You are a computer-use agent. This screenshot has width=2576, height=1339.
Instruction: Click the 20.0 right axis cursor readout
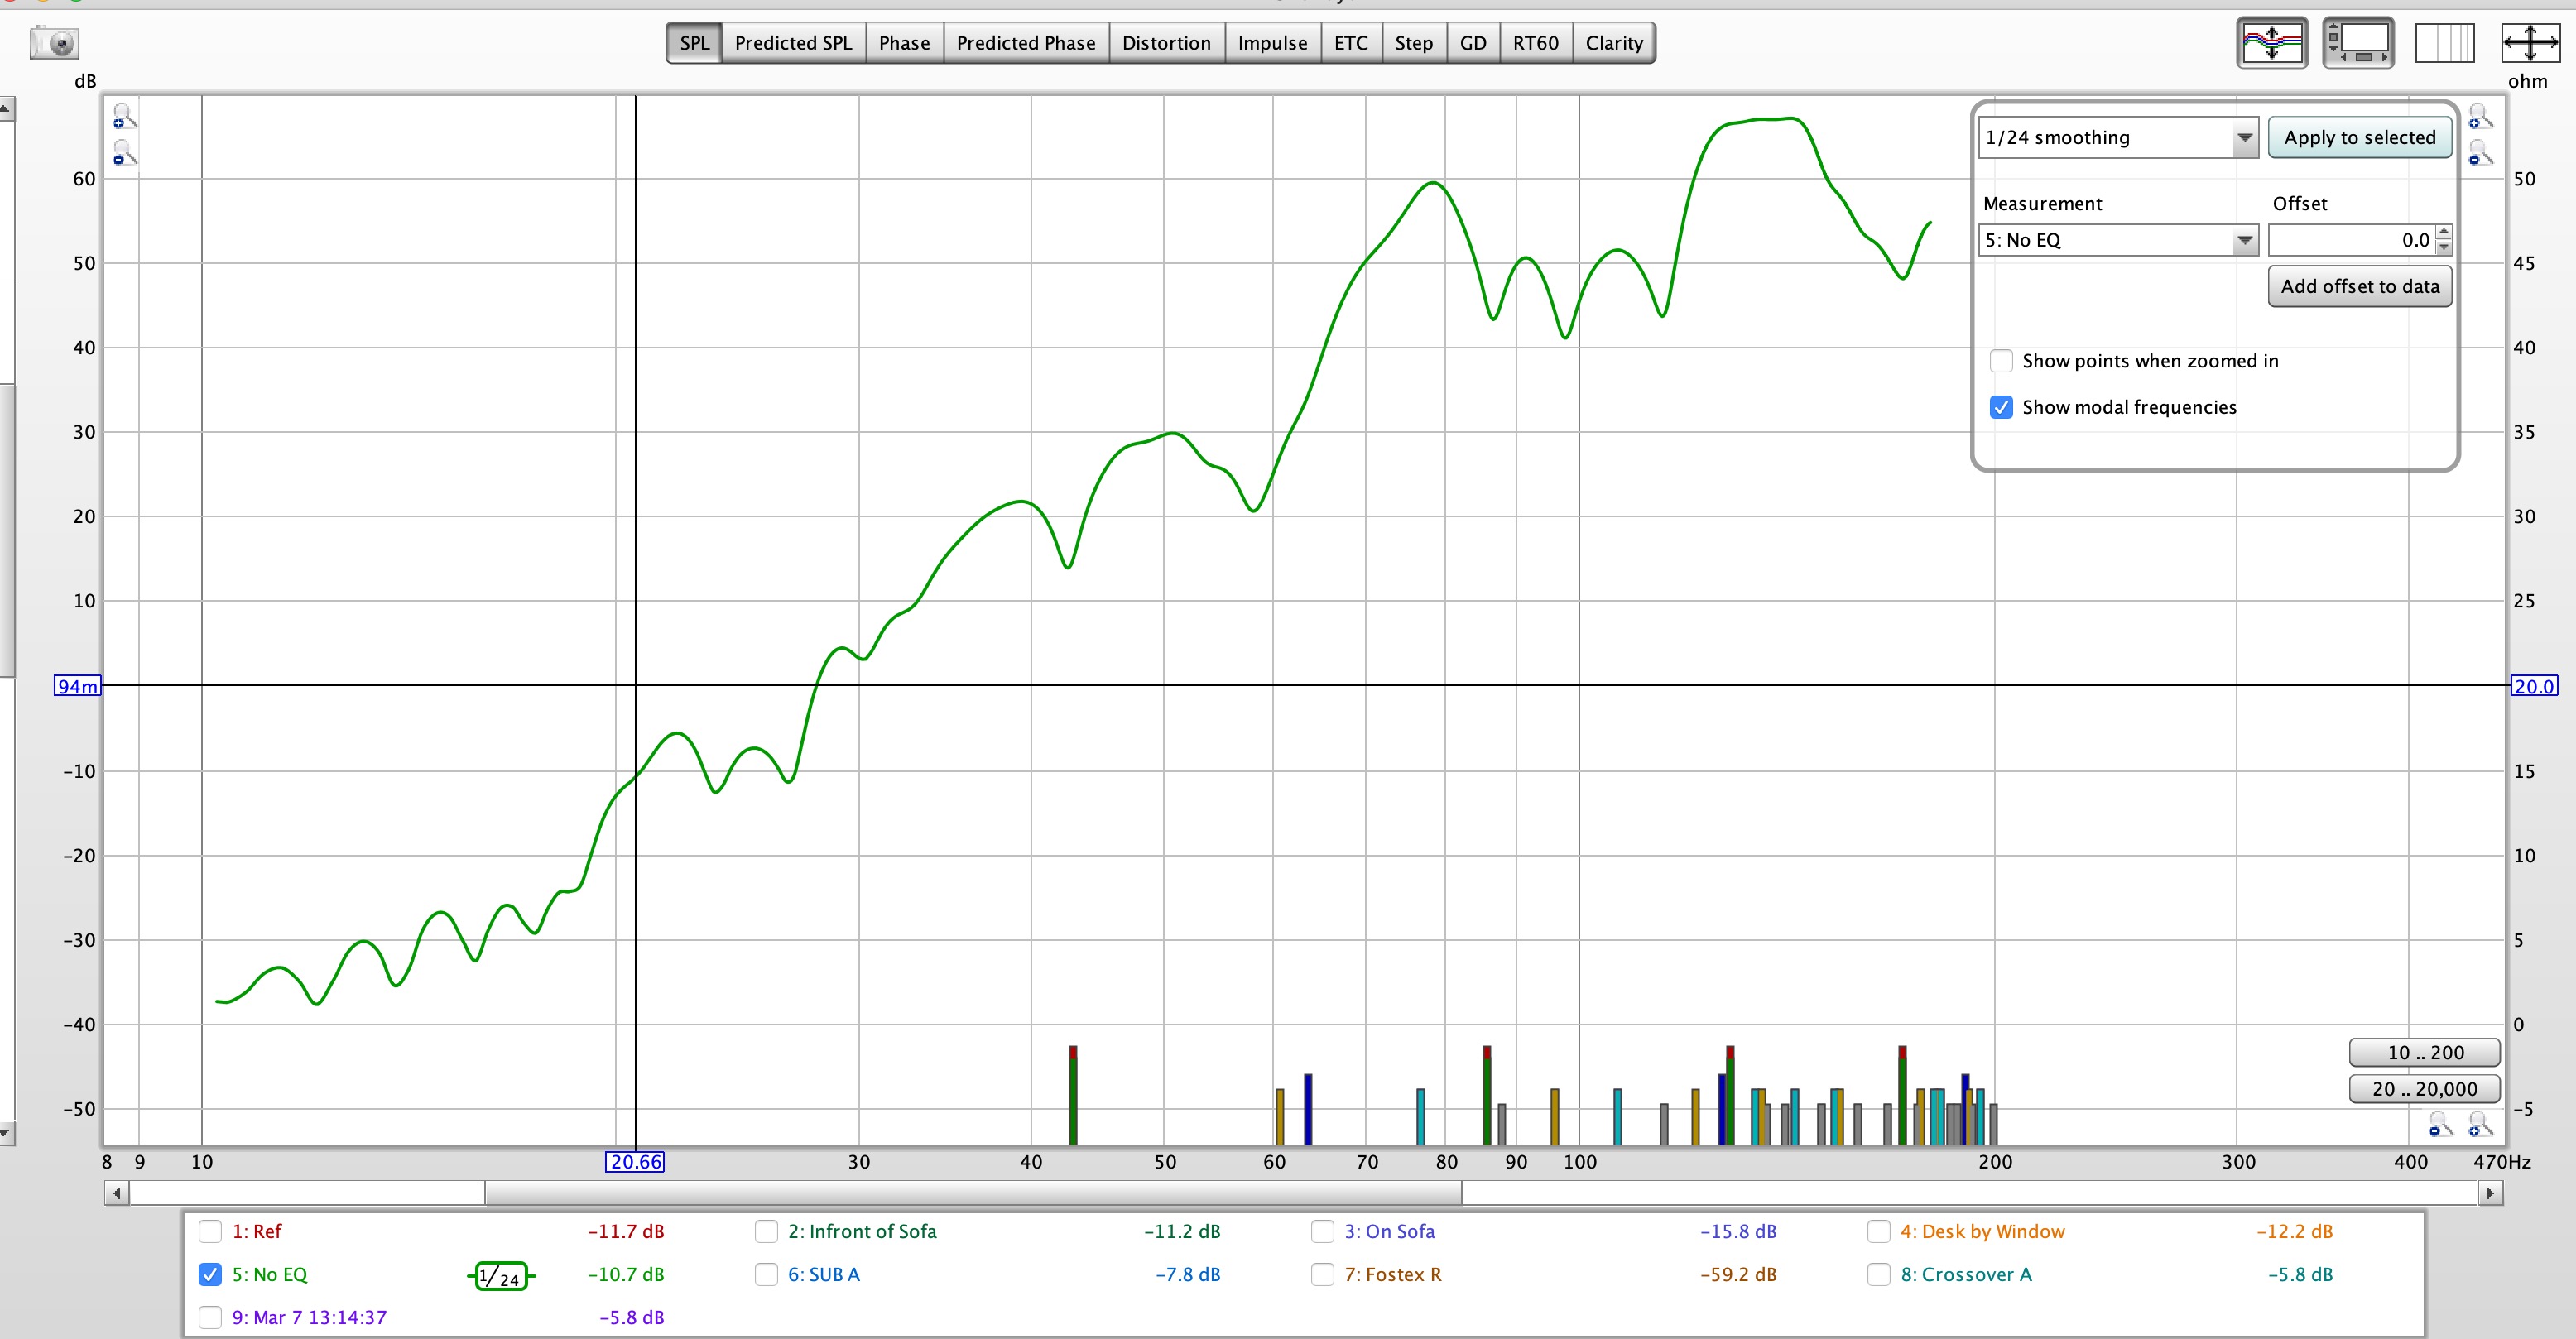(2534, 686)
